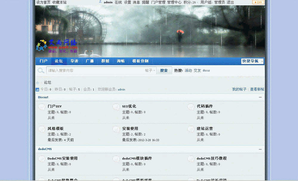Image resolution: width=298 pixels, height=181 pixels.
Task: Click 退出 to log out
Action: click(x=230, y=2)
